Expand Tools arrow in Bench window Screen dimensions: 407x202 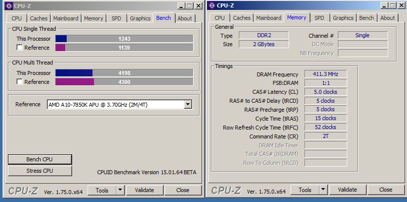[x=120, y=190]
